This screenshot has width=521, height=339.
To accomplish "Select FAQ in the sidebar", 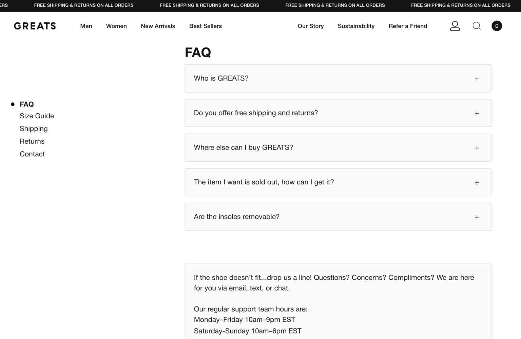I will [x=27, y=104].
